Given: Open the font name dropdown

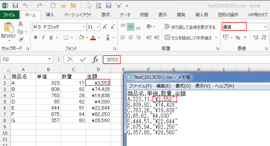Looking at the screenshot, I should click(x=84, y=27).
